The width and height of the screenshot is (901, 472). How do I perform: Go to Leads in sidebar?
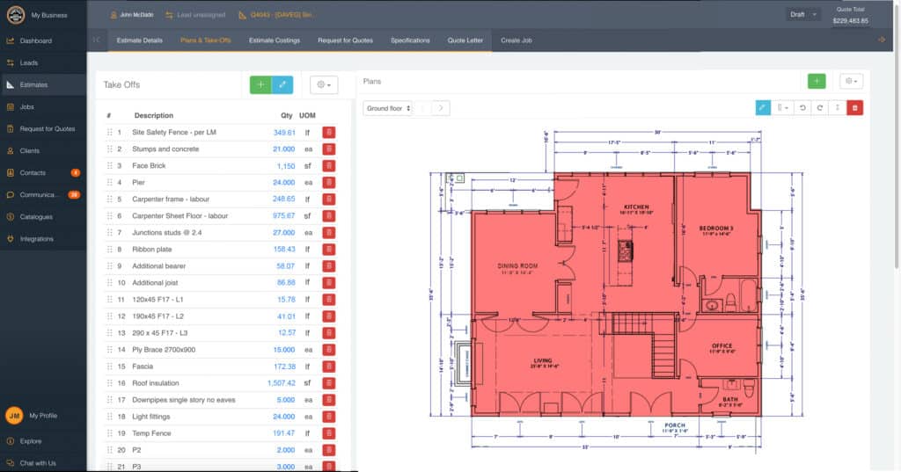pos(29,62)
